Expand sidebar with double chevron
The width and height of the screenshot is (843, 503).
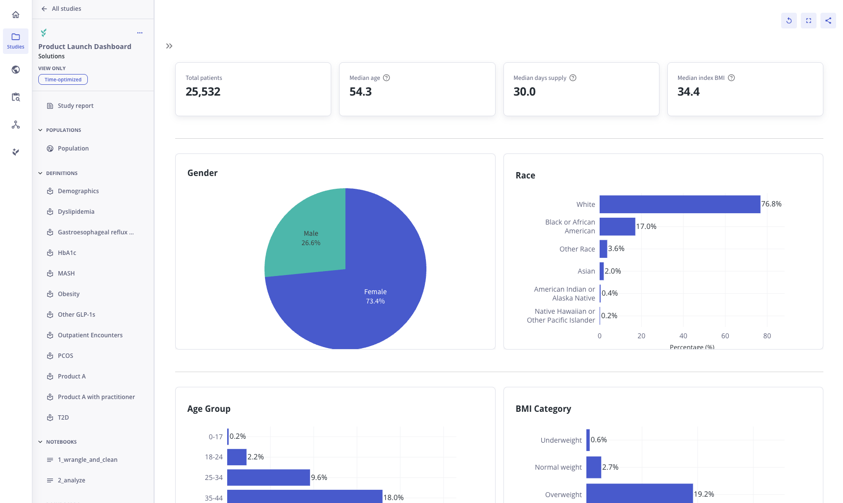click(x=169, y=46)
